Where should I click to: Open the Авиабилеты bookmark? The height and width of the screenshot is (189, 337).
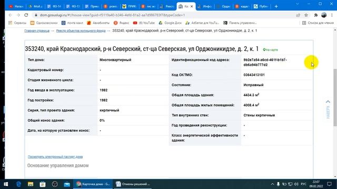(98, 23)
